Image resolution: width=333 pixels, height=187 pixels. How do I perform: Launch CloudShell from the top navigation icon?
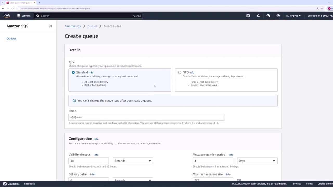pyautogui.click(x=248, y=16)
